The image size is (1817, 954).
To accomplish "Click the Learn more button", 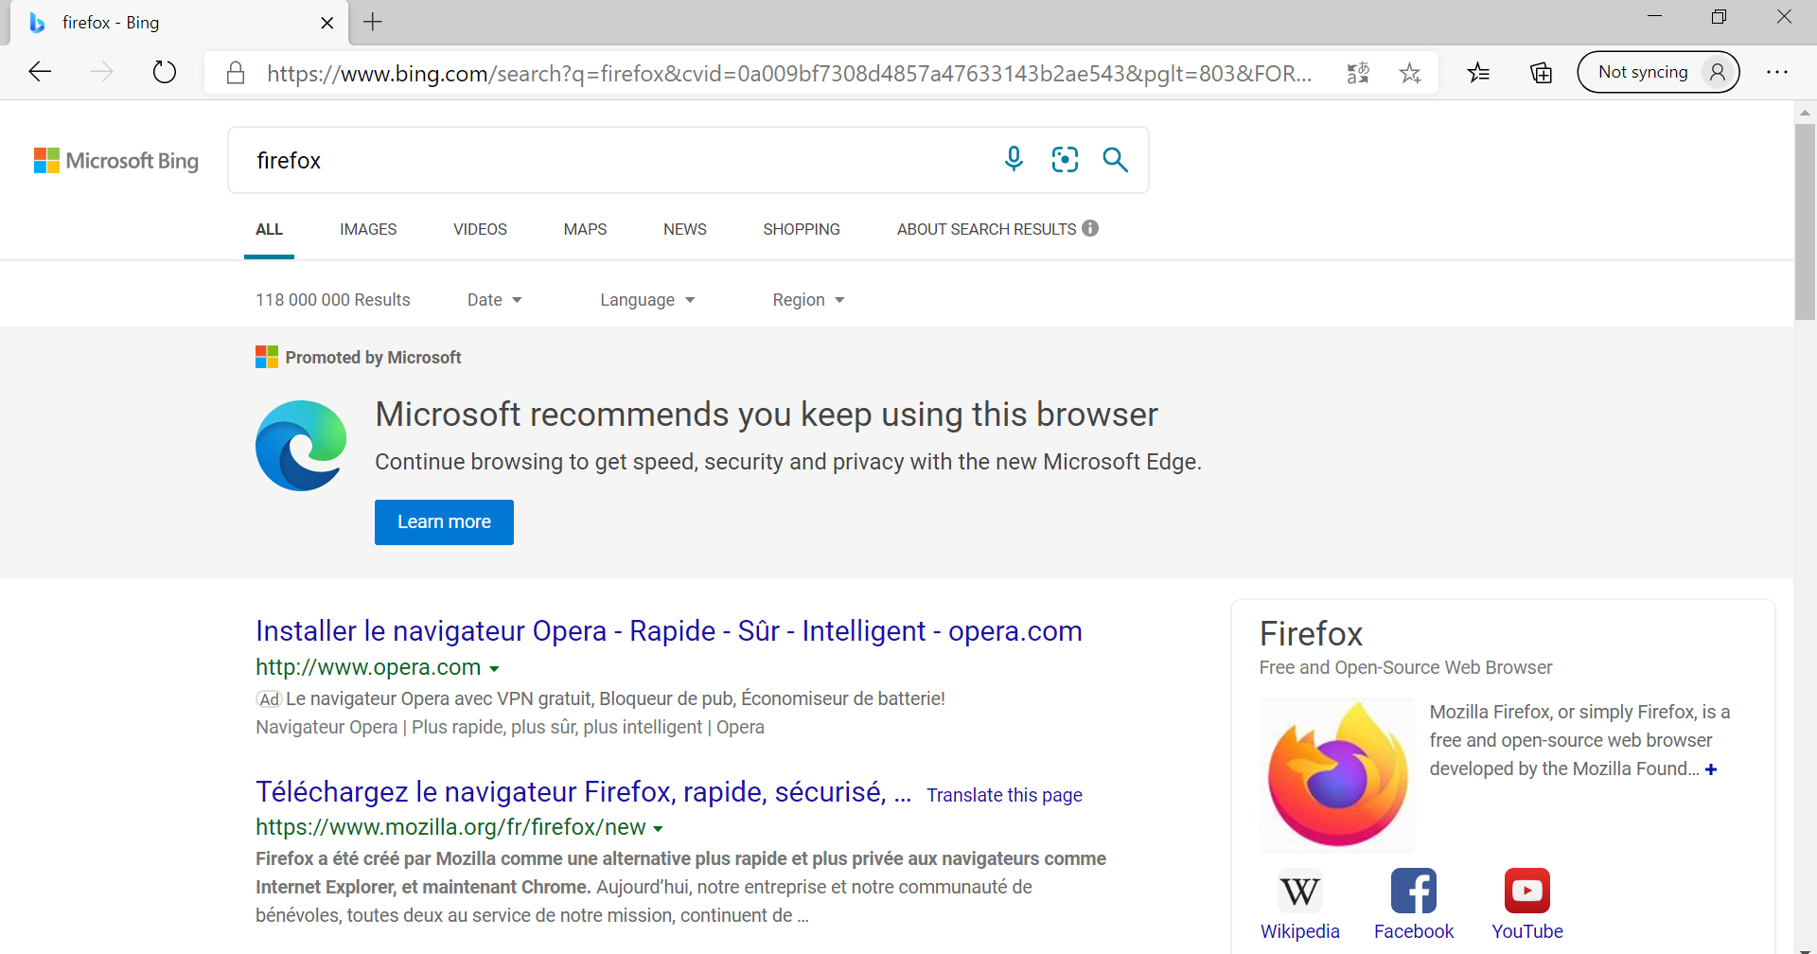I will click(444, 522).
